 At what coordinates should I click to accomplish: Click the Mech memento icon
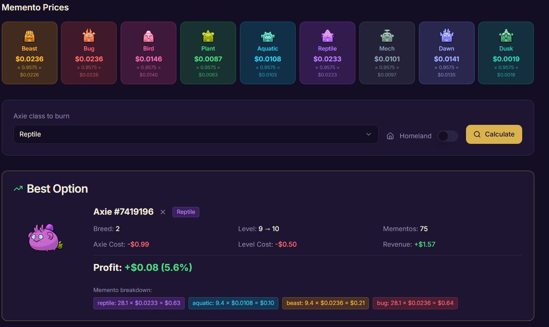pyautogui.click(x=387, y=36)
